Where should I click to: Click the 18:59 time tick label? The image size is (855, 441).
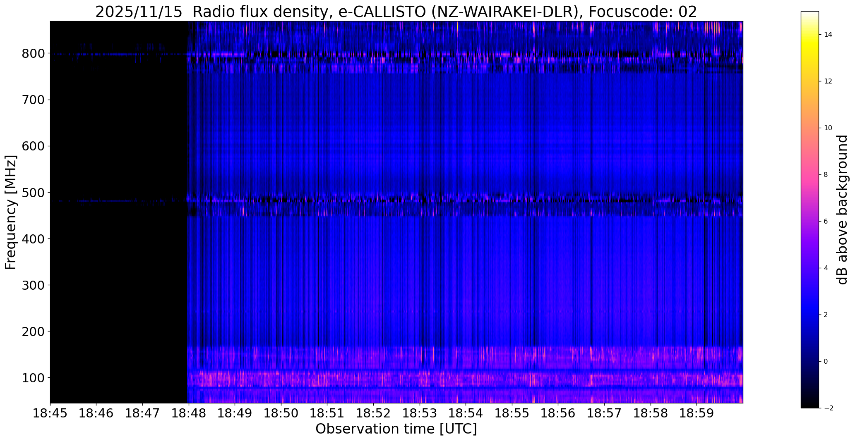click(x=697, y=414)
